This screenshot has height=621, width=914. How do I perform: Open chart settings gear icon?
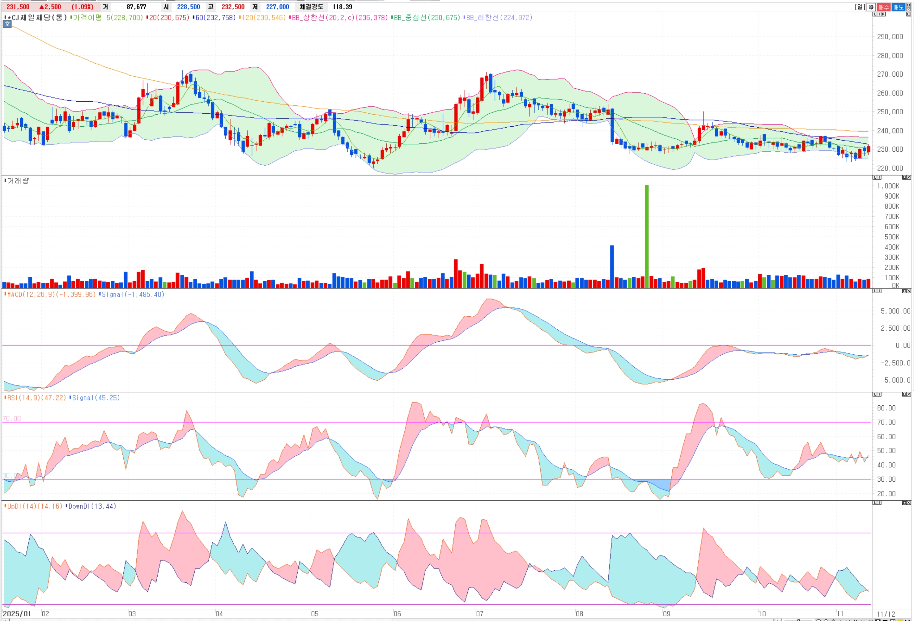(871, 7)
